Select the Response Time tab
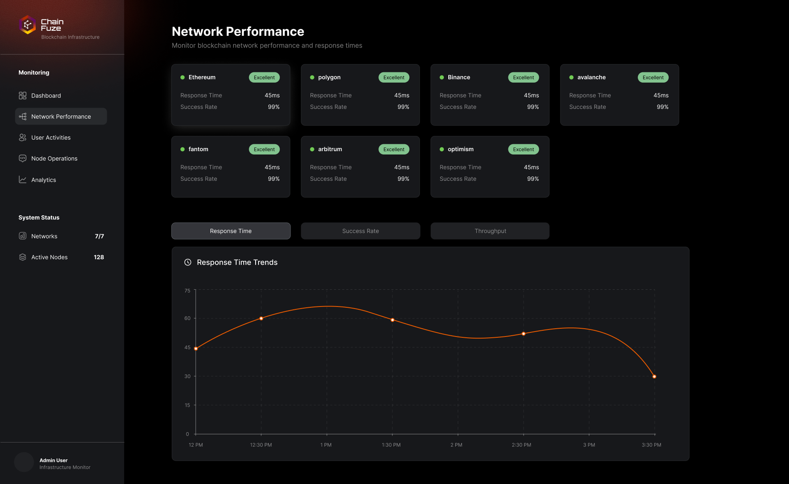The width and height of the screenshot is (789, 484). 231,231
